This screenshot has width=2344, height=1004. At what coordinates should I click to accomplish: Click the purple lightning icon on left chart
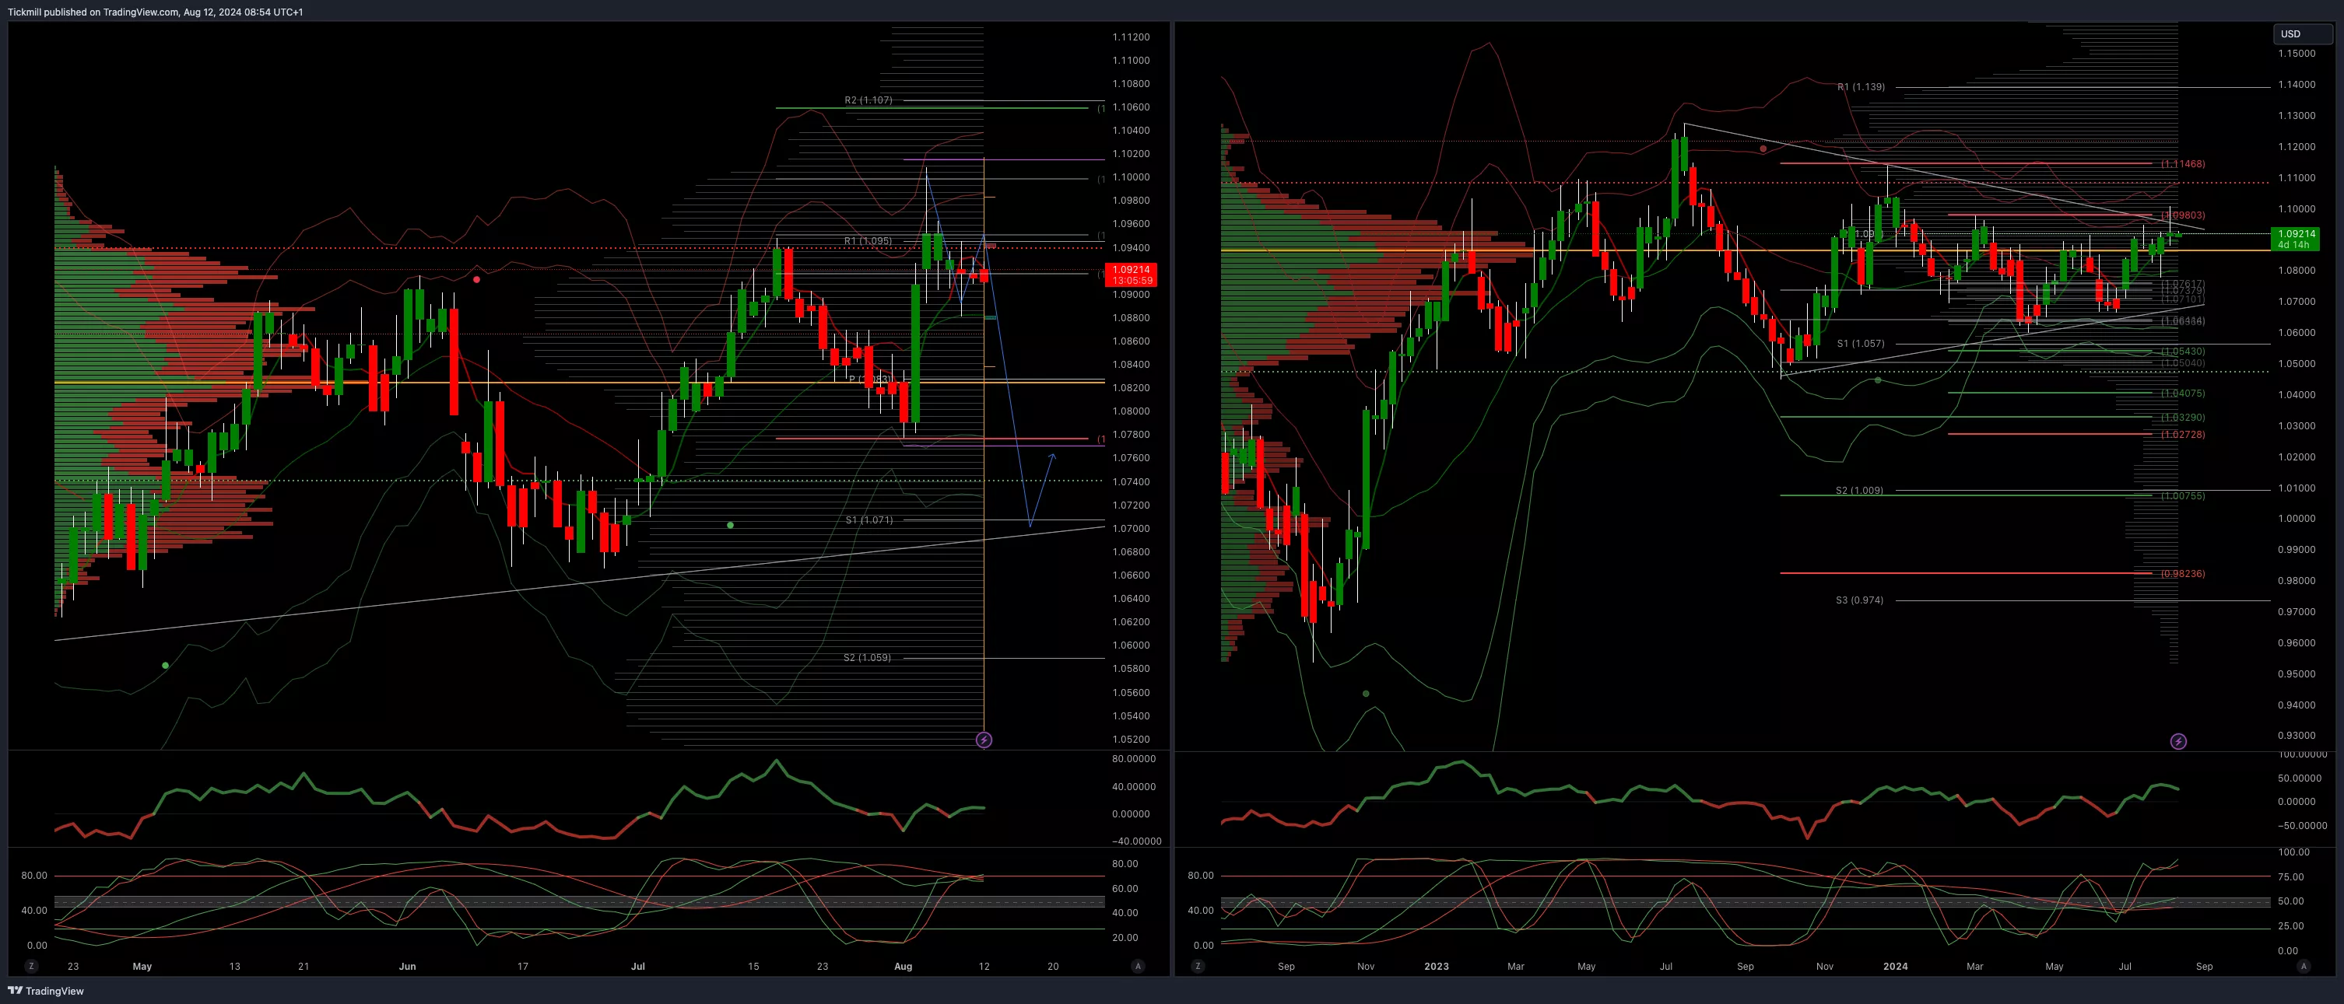click(x=984, y=740)
